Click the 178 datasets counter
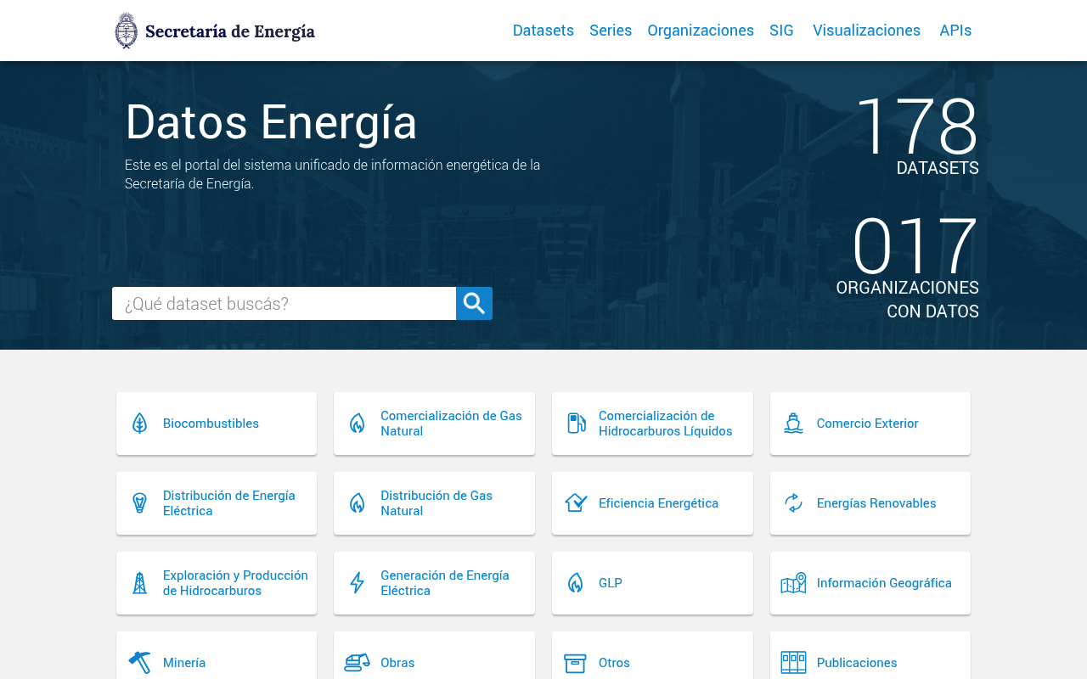Viewport: 1087px width, 679px height. pos(918,126)
